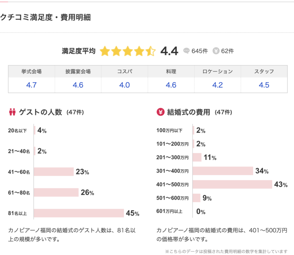Open the 62件 cost reports link
The height and width of the screenshot is (255, 294).
click(x=227, y=51)
